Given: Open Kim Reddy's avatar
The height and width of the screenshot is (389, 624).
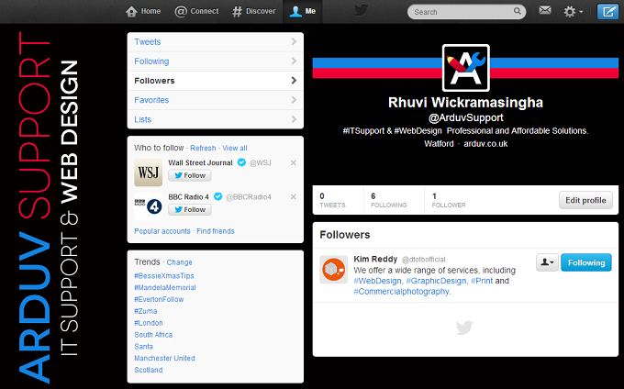Looking at the screenshot, I should pos(333,270).
